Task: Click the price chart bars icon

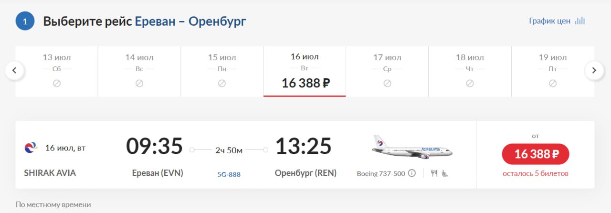Action: click(x=580, y=21)
